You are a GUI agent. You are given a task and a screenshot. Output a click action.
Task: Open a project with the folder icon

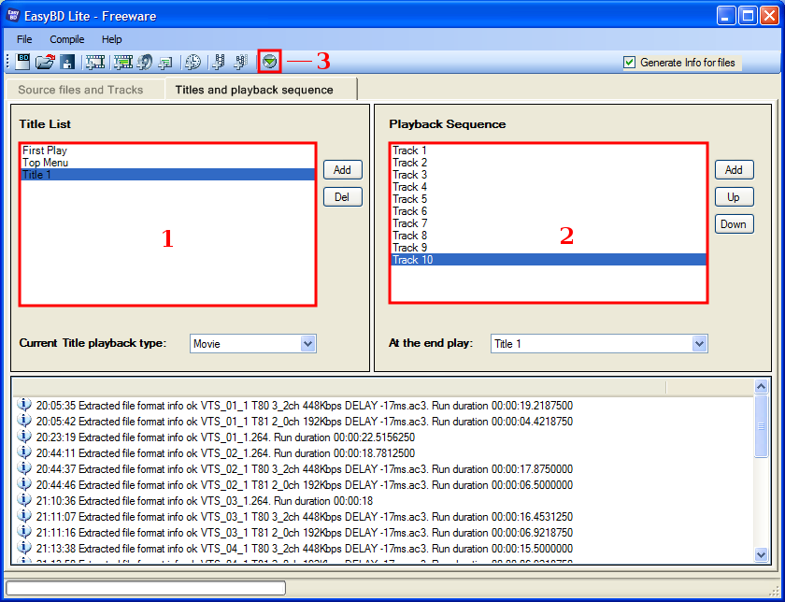(x=45, y=62)
